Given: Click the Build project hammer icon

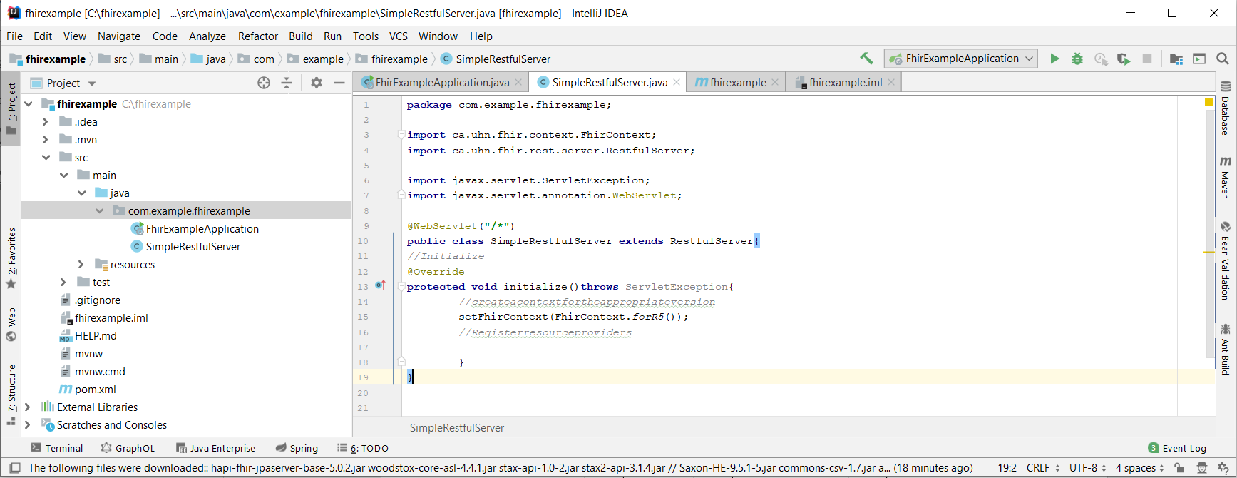Looking at the screenshot, I should [866, 59].
